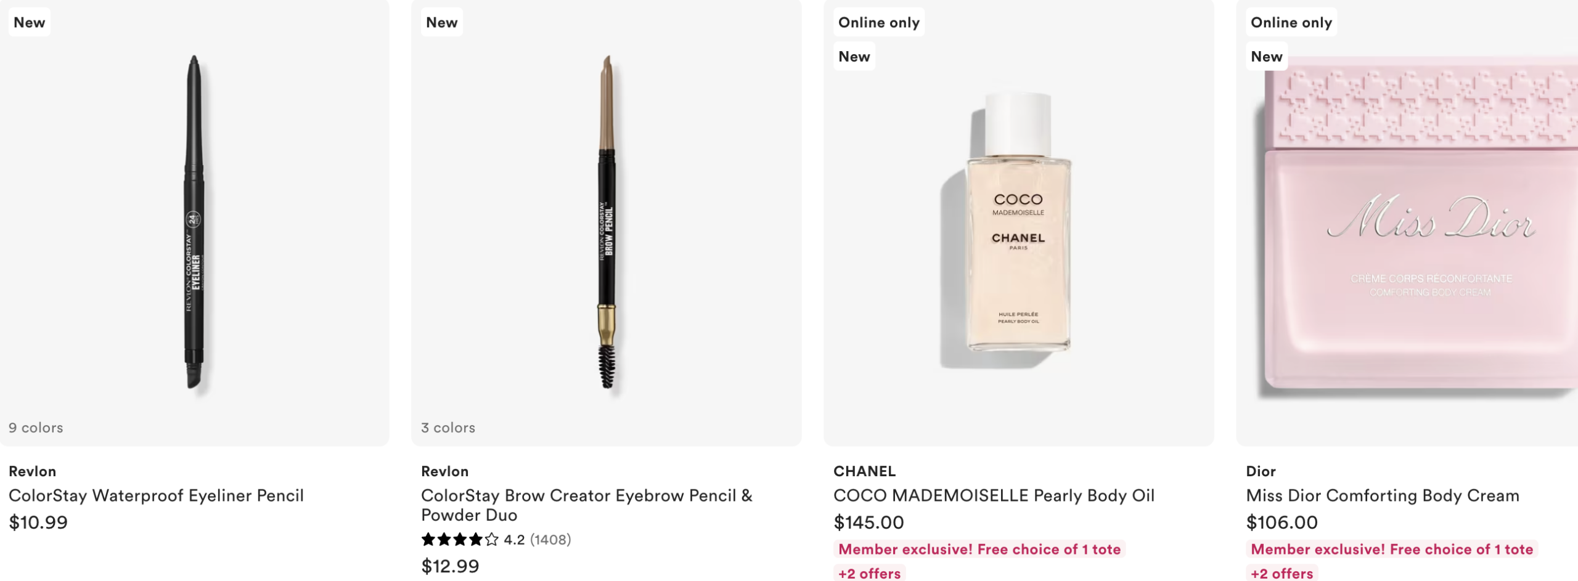Select COCO MADEMOISELLE Pearly Body Oil title
Viewport: 1578px width, 581px height.
tap(994, 495)
